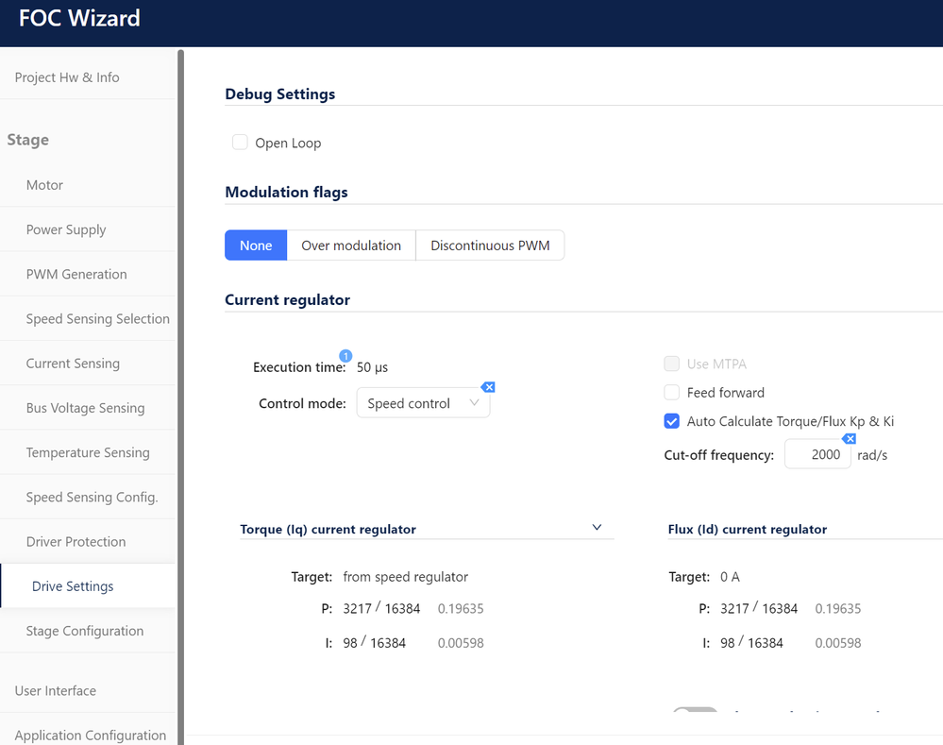Navigate to Driver Protection settings
This screenshot has height=745, width=943.
[76, 541]
